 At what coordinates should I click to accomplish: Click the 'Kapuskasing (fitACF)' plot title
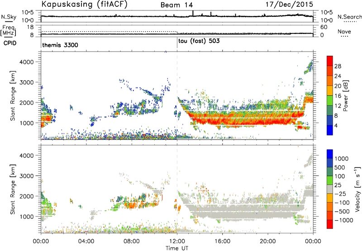(x=84, y=4)
